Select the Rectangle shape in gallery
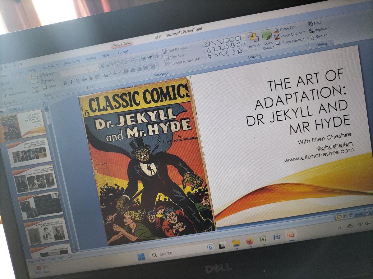 pos(226,40)
